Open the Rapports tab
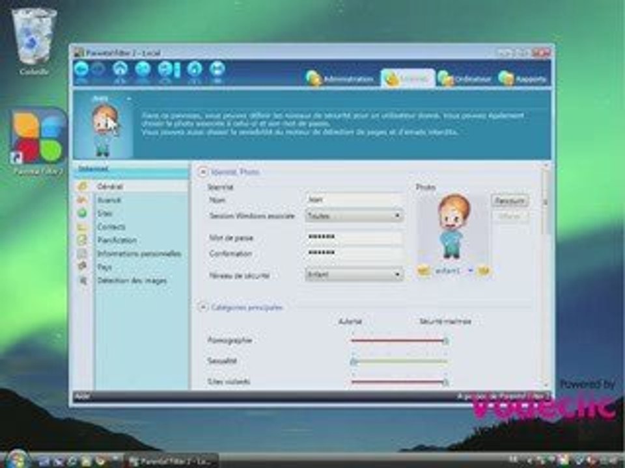This screenshot has width=625, height=468. coord(523,79)
